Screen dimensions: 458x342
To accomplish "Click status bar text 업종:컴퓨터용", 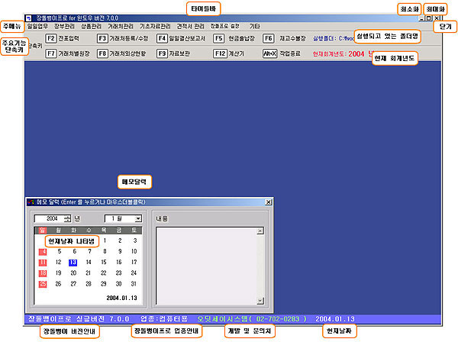I will click(164, 319).
